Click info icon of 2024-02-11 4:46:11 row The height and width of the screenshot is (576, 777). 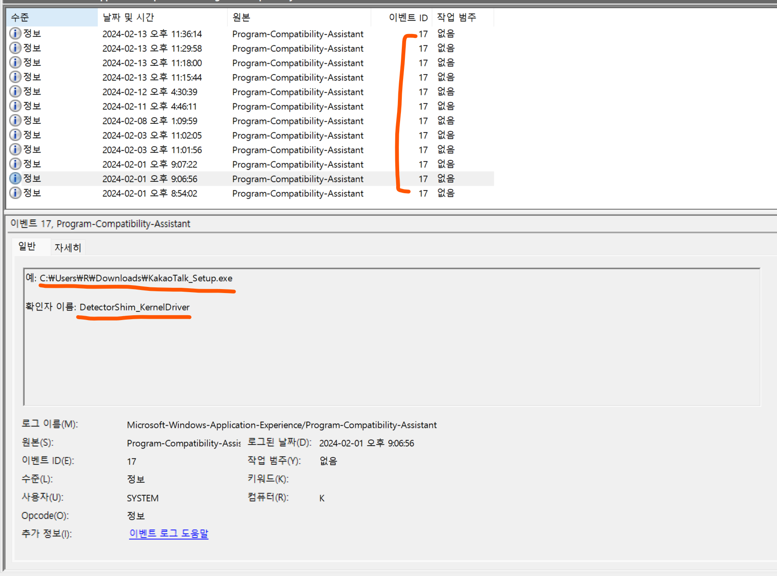(x=15, y=106)
